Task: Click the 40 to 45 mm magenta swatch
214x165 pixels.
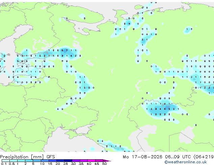Action: pyautogui.click(x=91, y=161)
